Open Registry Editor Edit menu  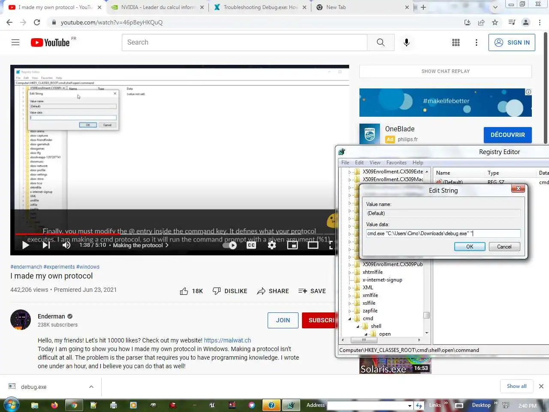[359, 163]
